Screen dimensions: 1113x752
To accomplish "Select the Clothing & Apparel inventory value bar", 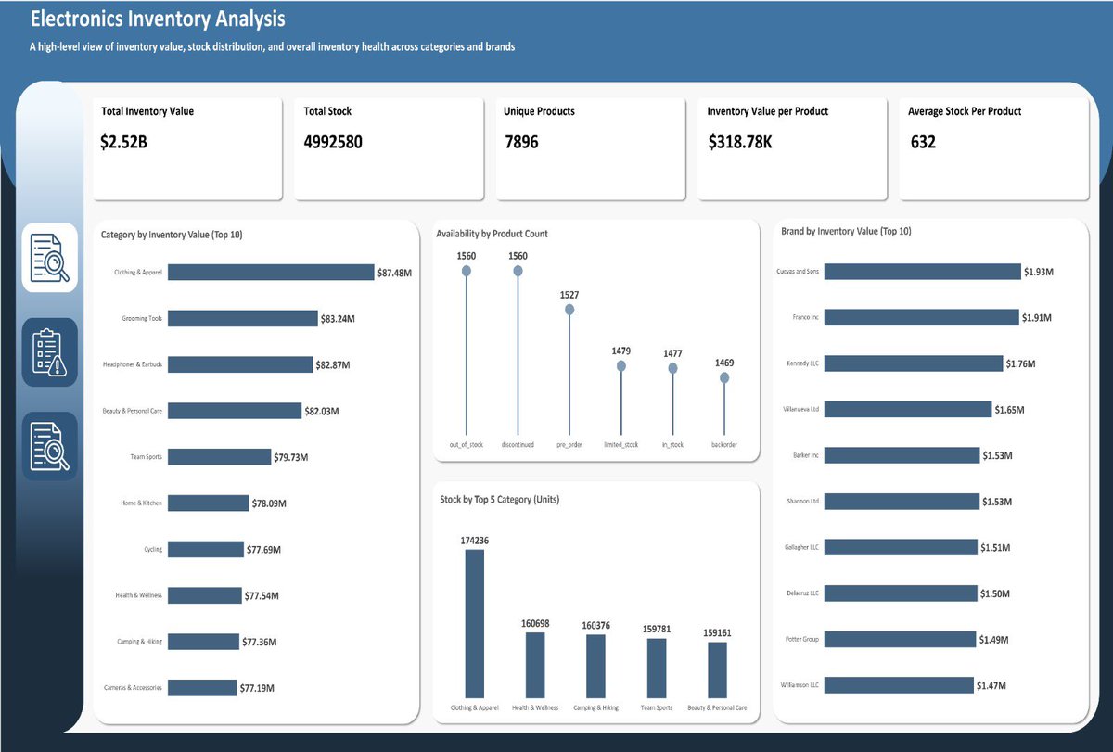I will (x=271, y=273).
